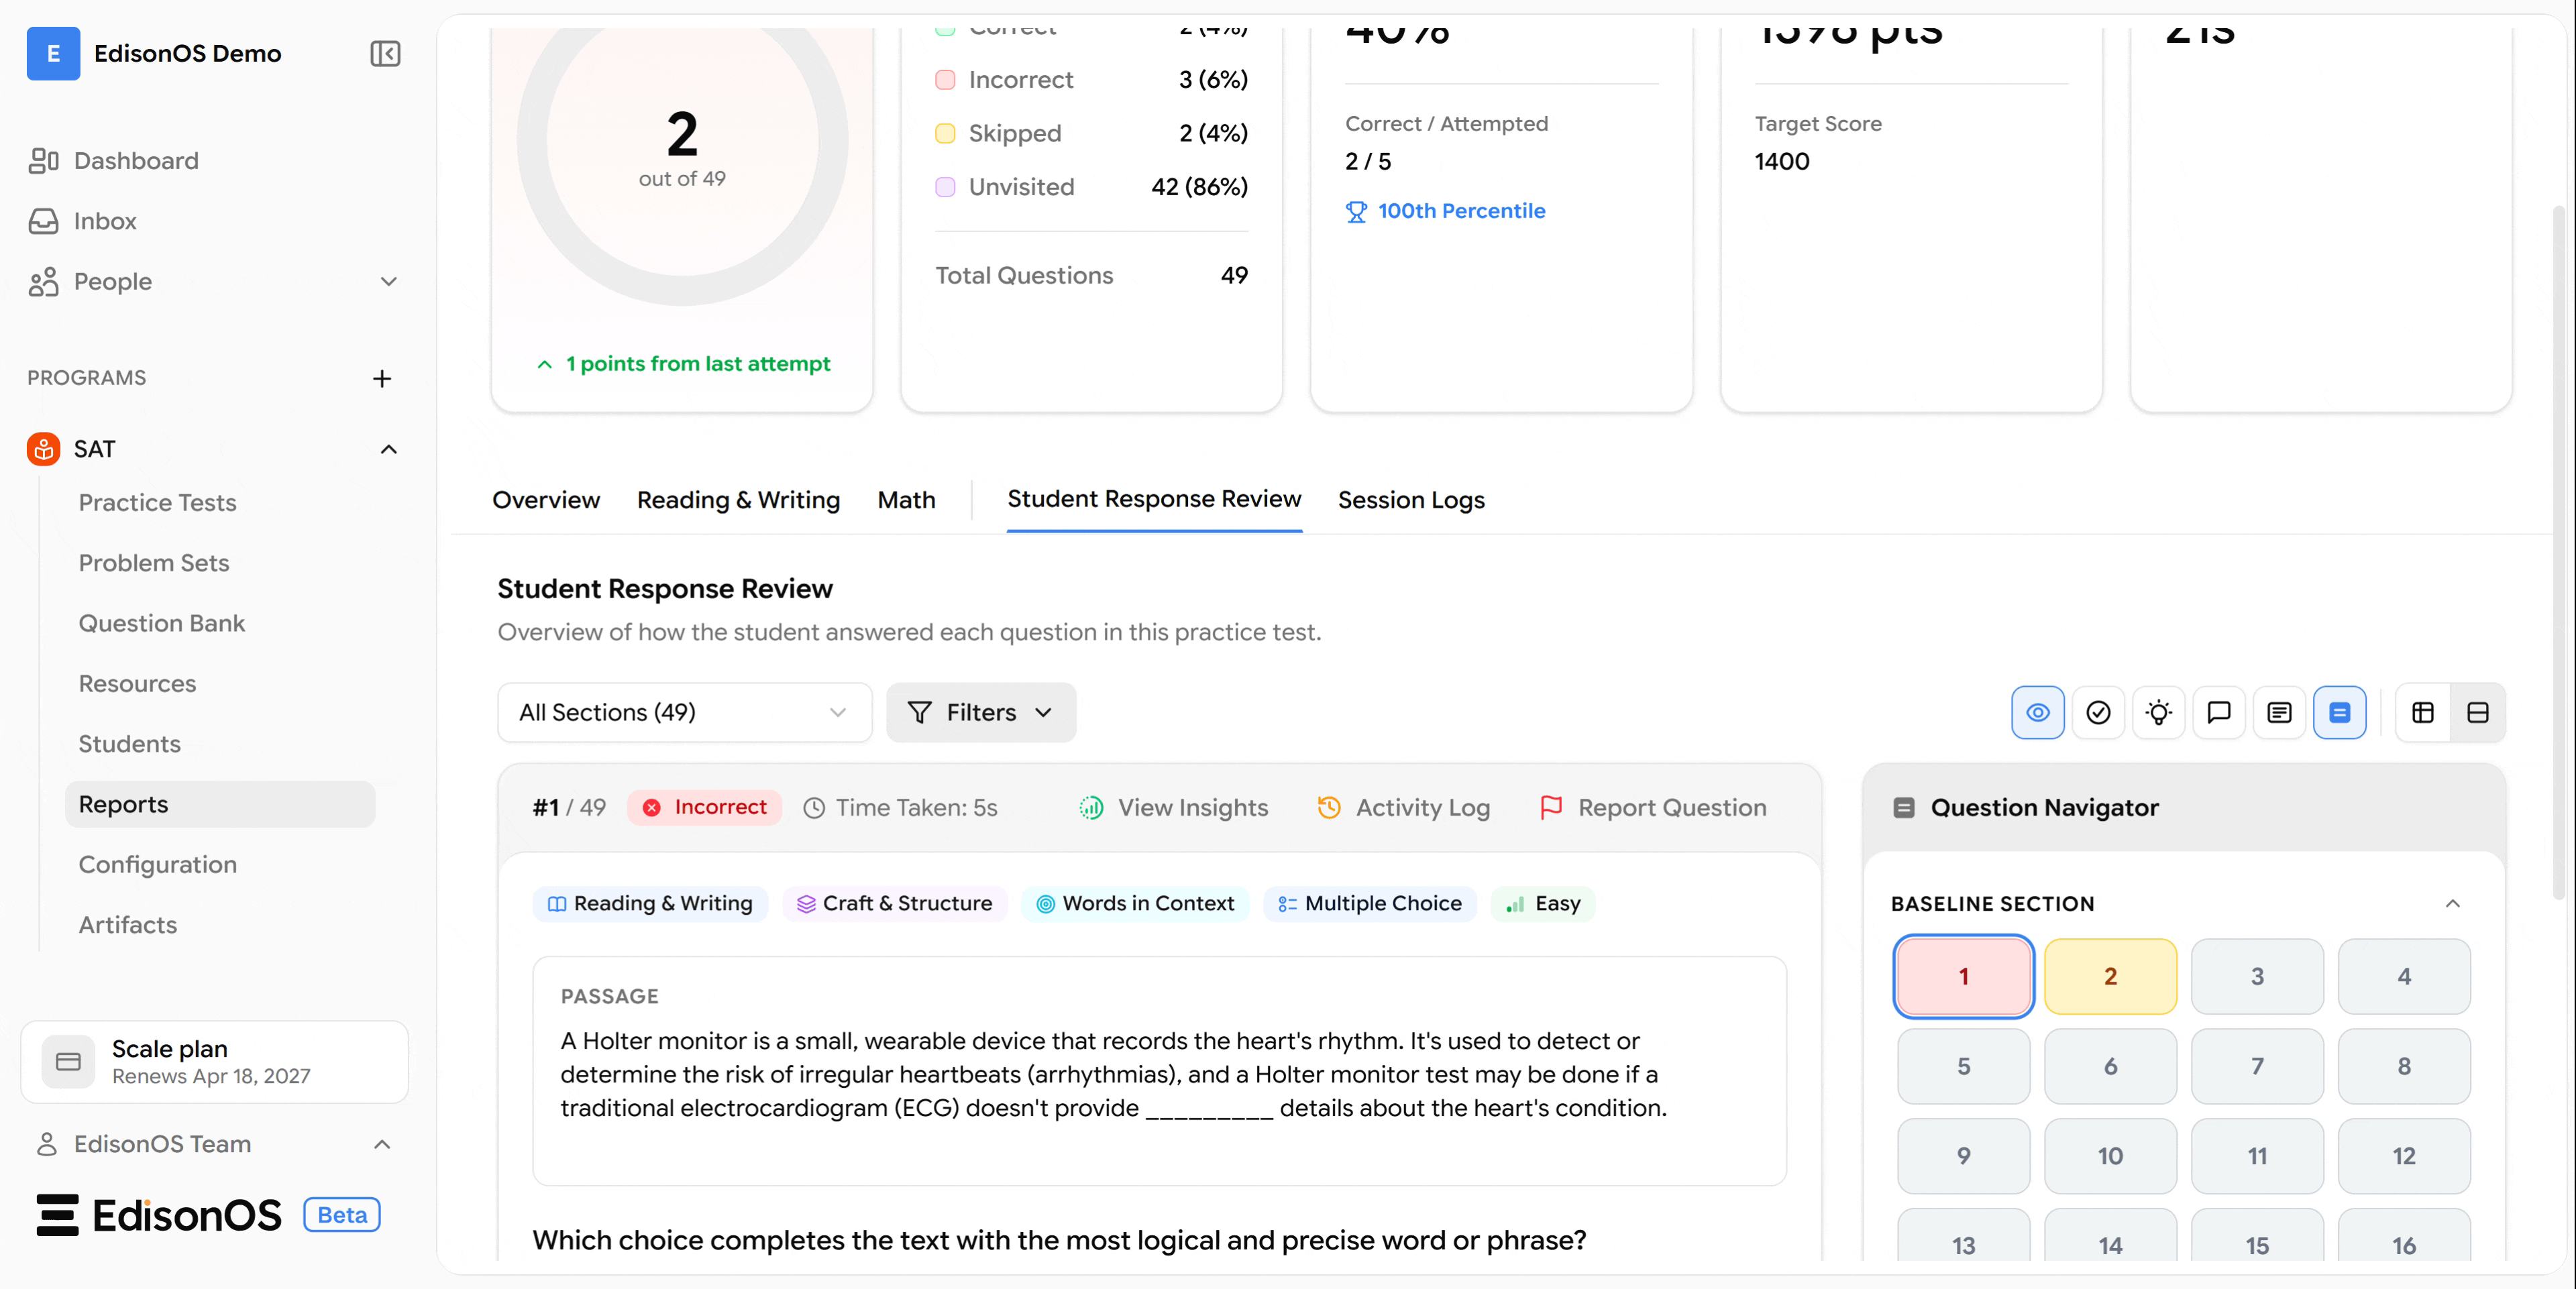Click the EdisonOS footer logo
This screenshot has width=2576, height=1289.
160,1215
